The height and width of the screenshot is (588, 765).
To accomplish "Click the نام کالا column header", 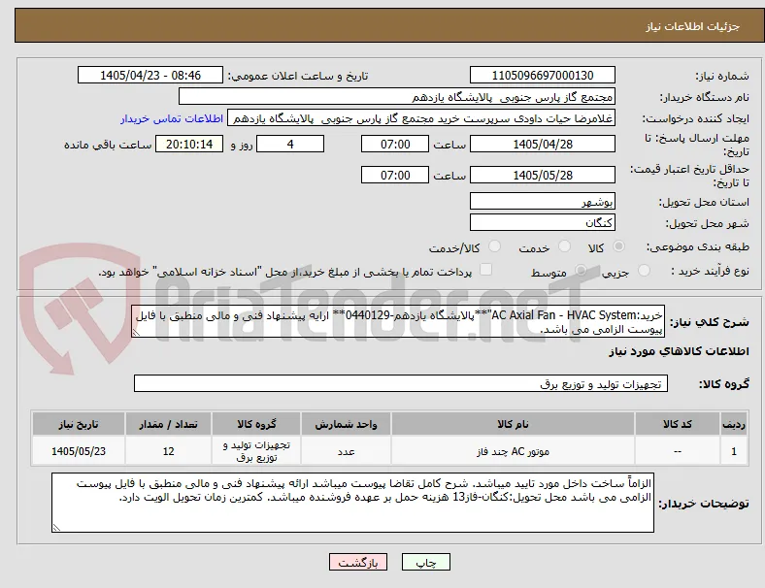I will coord(513,424).
